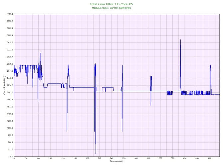Click the 390 label on the time axis
The image size is (223, 167).
(x=173, y=158)
